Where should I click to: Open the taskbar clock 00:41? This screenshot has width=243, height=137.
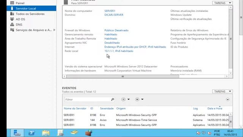point(230,133)
